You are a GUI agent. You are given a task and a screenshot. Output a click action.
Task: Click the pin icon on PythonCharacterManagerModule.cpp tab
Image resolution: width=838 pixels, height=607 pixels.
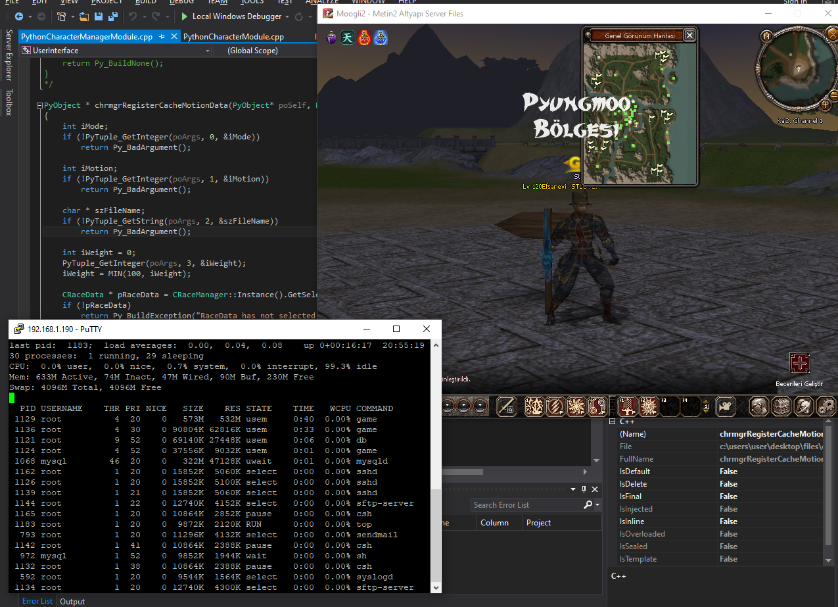click(163, 37)
